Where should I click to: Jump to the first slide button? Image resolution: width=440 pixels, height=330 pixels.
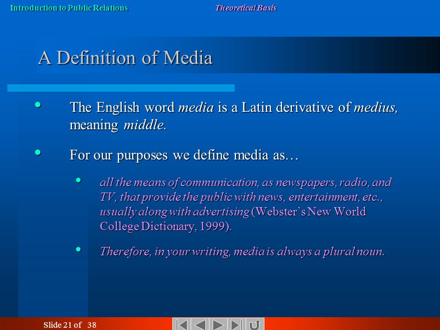tap(182, 324)
